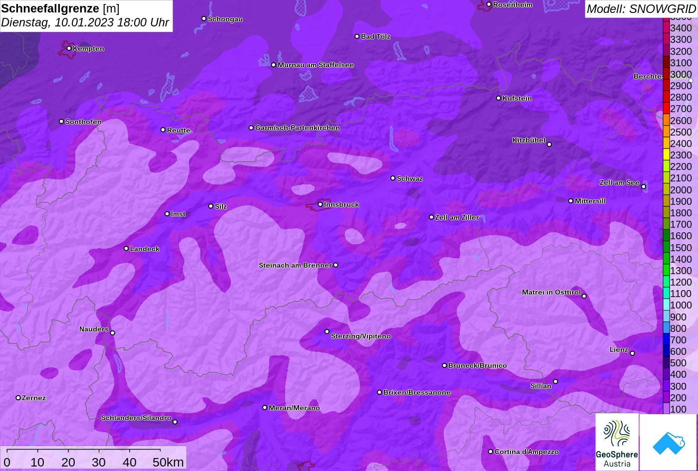The height and width of the screenshot is (471, 698).
Task: Click the 50km scale bar label
Action: coord(168,462)
